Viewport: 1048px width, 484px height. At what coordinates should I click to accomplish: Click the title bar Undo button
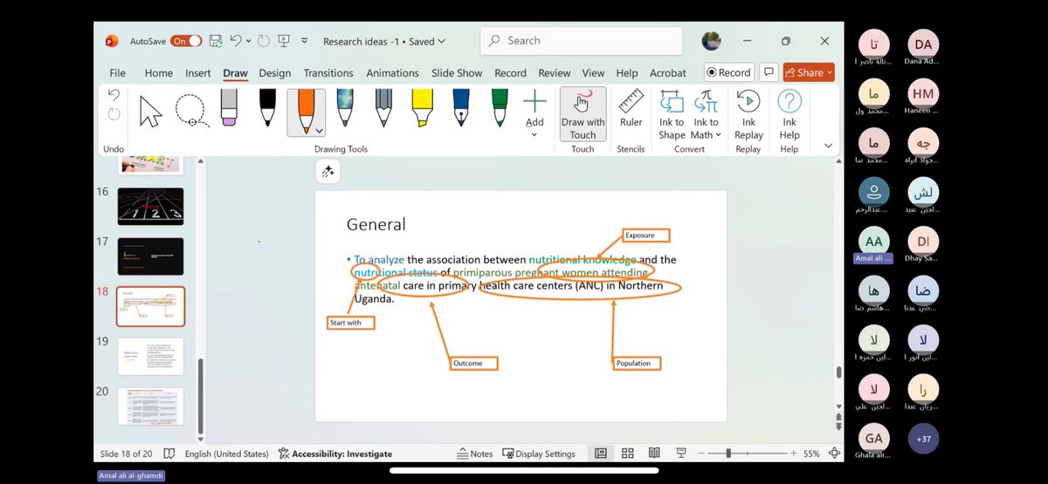[x=236, y=41]
